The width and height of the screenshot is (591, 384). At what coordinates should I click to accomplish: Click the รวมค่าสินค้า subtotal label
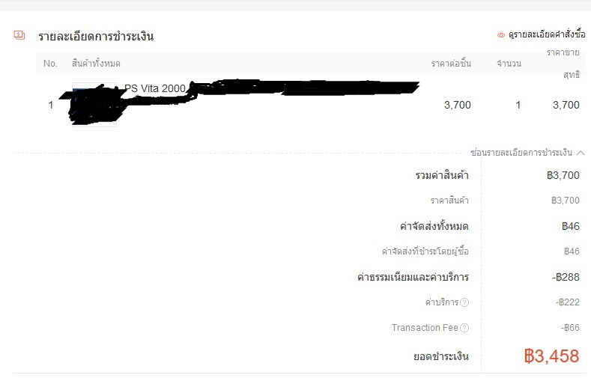coord(442,175)
